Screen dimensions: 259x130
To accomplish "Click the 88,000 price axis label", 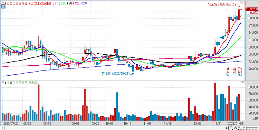I will pyautogui.click(x=253, y=47).
